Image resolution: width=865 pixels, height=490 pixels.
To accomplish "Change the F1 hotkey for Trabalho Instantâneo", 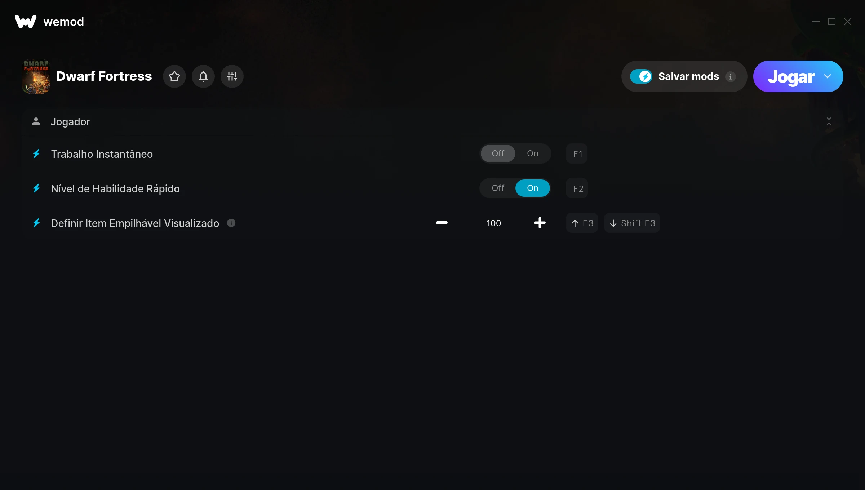I will 577,154.
